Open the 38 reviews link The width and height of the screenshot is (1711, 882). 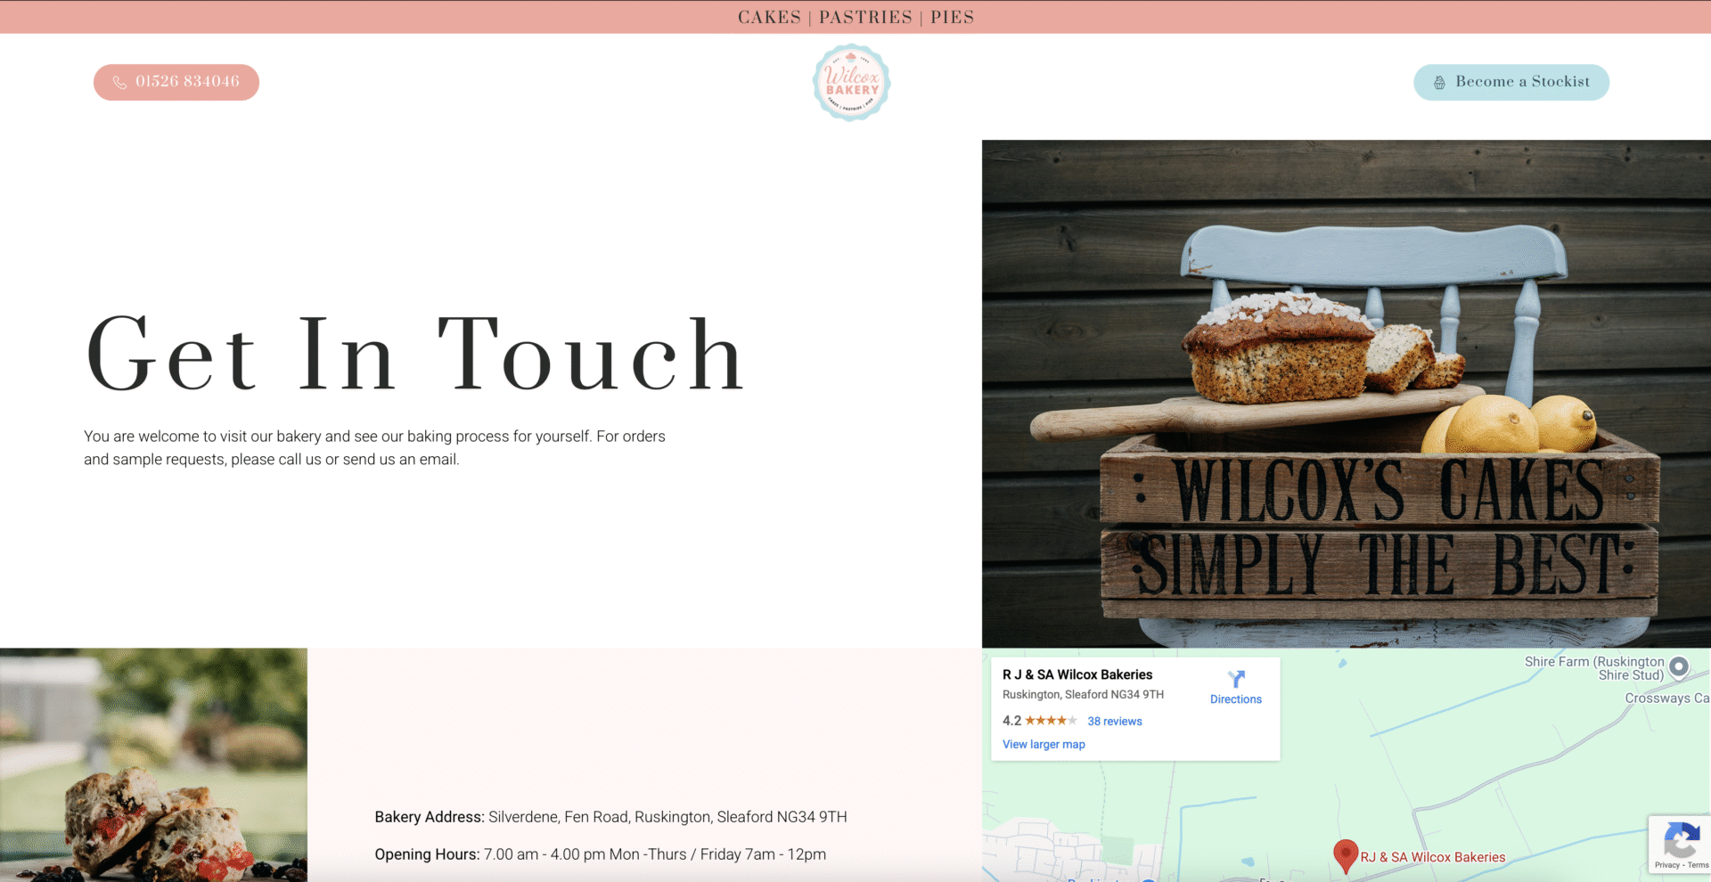pyautogui.click(x=1114, y=722)
